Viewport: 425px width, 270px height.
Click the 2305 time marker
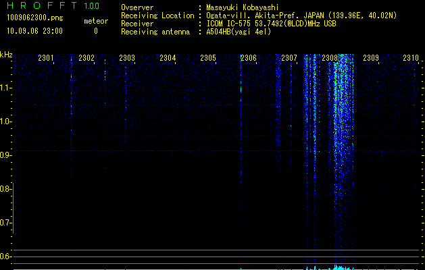(208, 58)
